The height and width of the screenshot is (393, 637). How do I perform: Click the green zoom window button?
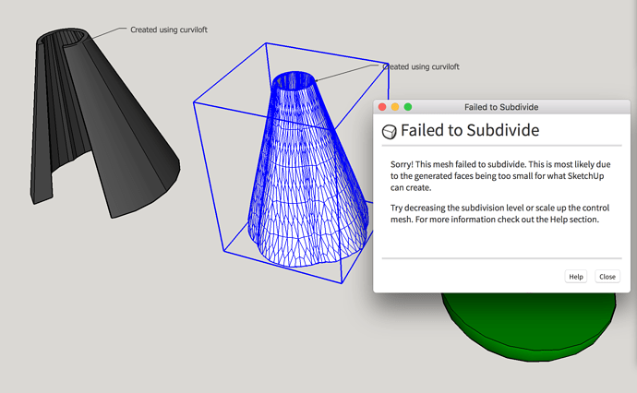[x=408, y=107]
